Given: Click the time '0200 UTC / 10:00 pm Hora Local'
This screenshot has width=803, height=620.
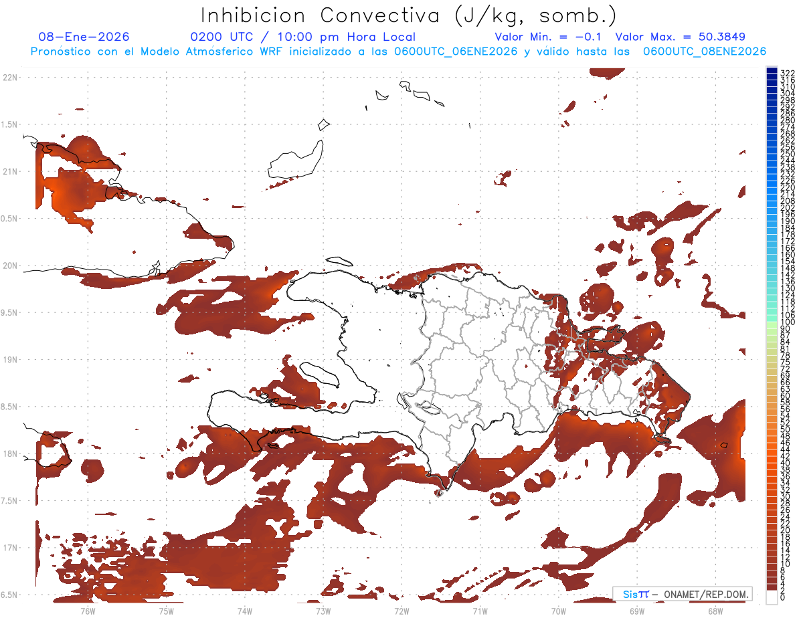Looking at the screenshot, I should pos(303,37).
